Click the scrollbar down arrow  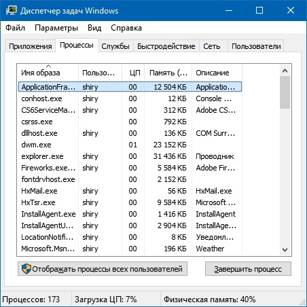(285, 250)
